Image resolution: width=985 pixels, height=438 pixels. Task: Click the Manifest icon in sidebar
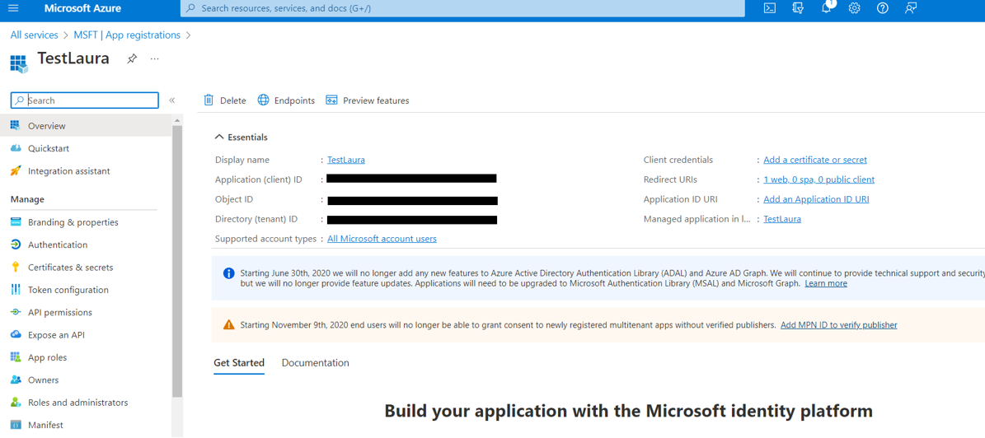click(16, 425)
